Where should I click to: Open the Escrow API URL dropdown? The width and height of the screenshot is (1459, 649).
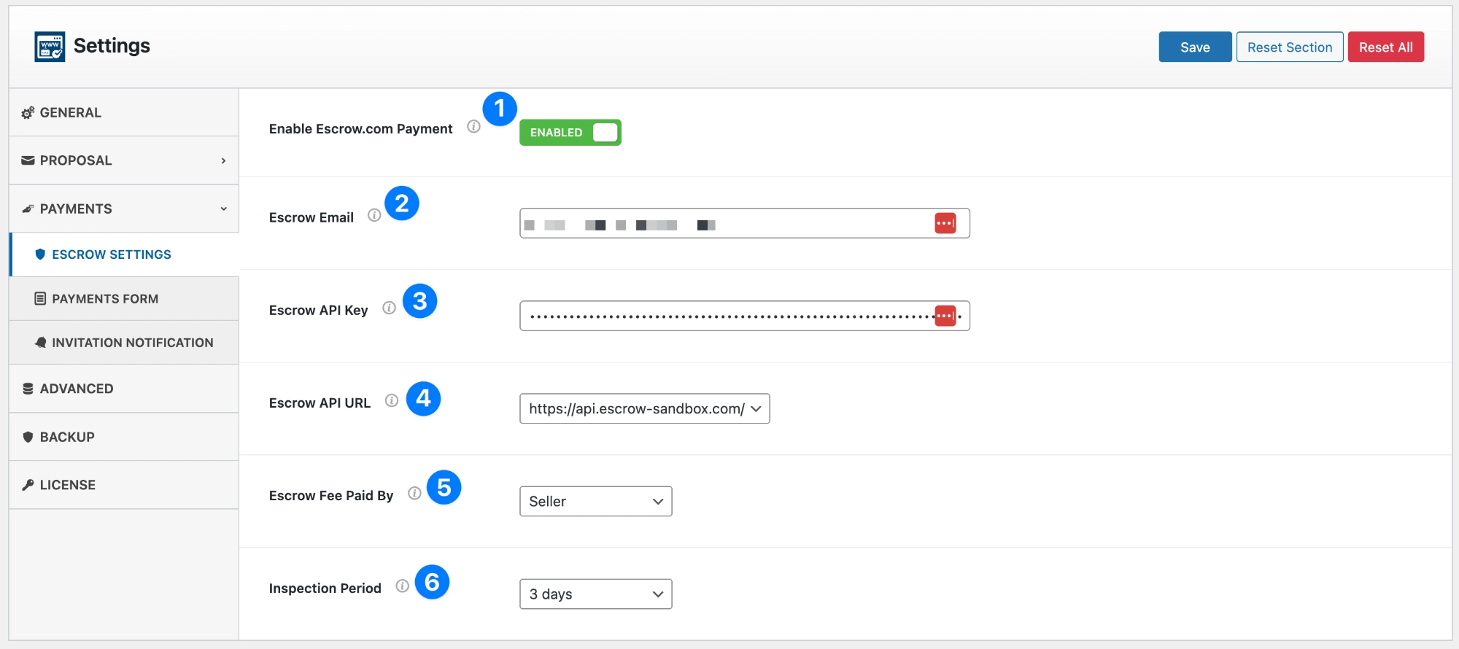(645, 409)
